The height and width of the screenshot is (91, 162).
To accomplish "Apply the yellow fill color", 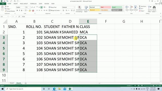I will [x=30, y=10].
